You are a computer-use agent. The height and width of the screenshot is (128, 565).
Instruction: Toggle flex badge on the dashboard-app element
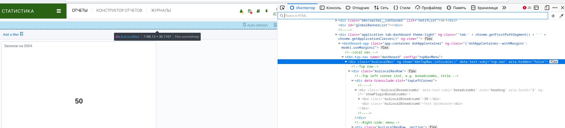[384, 47]
